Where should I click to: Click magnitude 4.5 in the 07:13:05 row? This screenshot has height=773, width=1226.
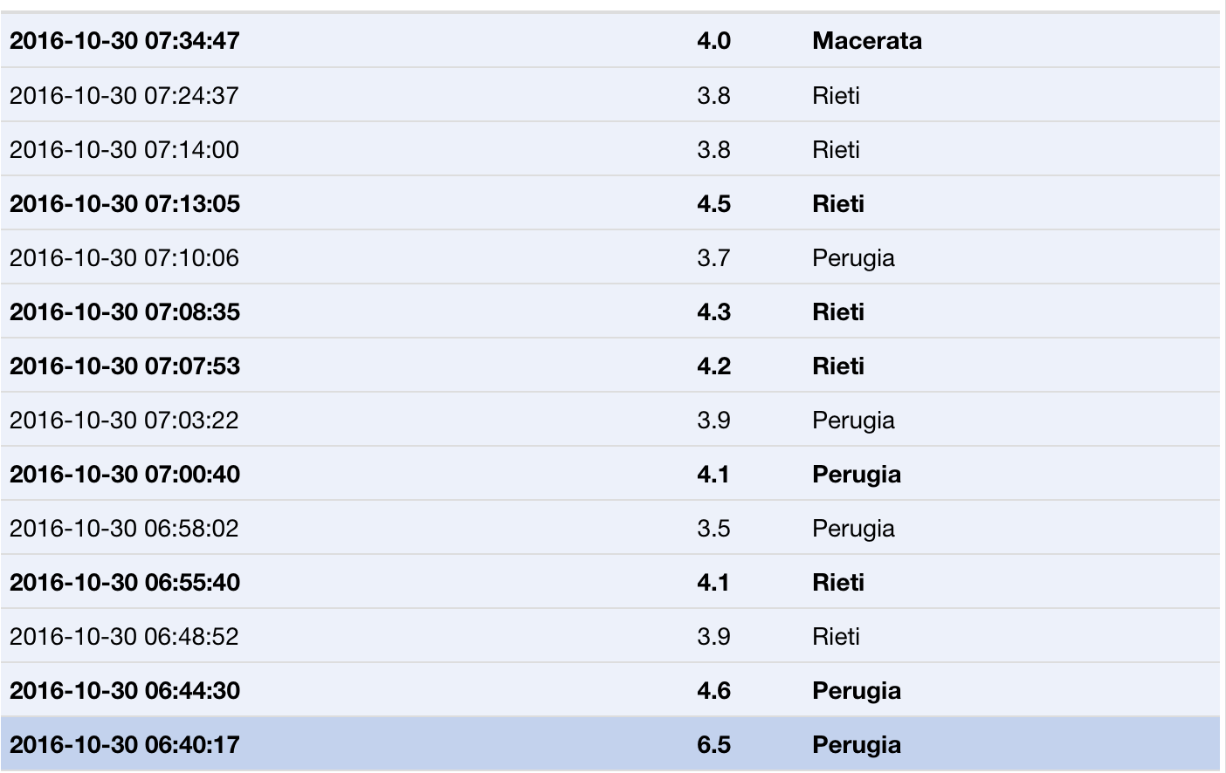713,204
